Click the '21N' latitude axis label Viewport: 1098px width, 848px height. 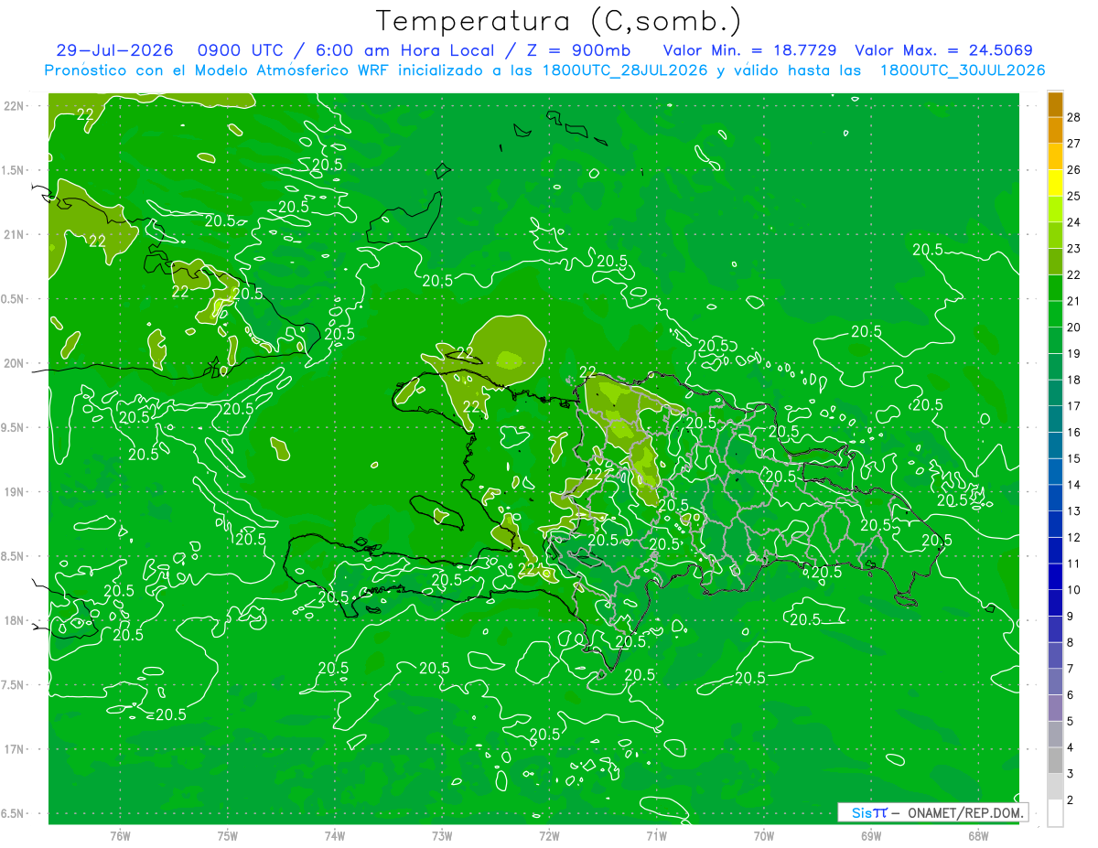(16, 234)
